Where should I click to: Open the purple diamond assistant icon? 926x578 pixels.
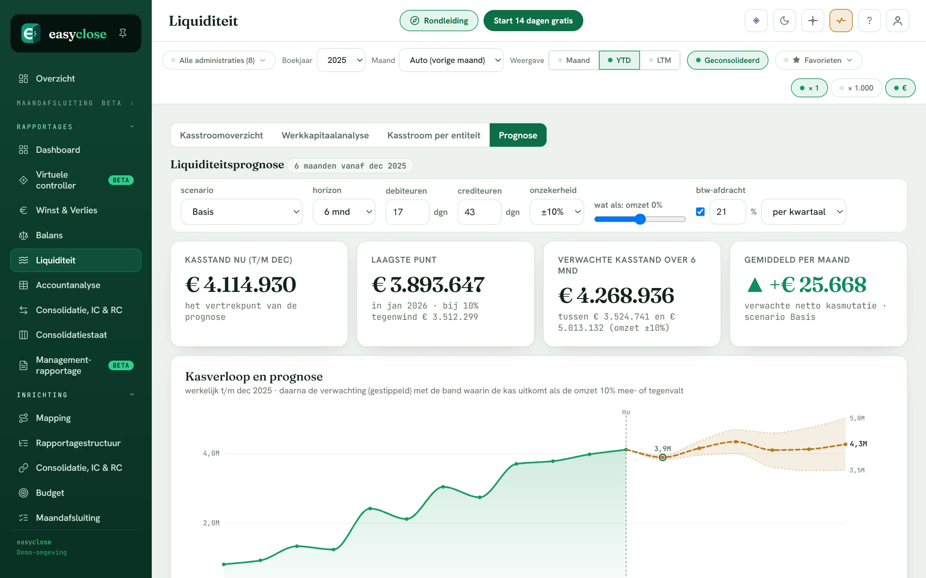coord(756,21)
